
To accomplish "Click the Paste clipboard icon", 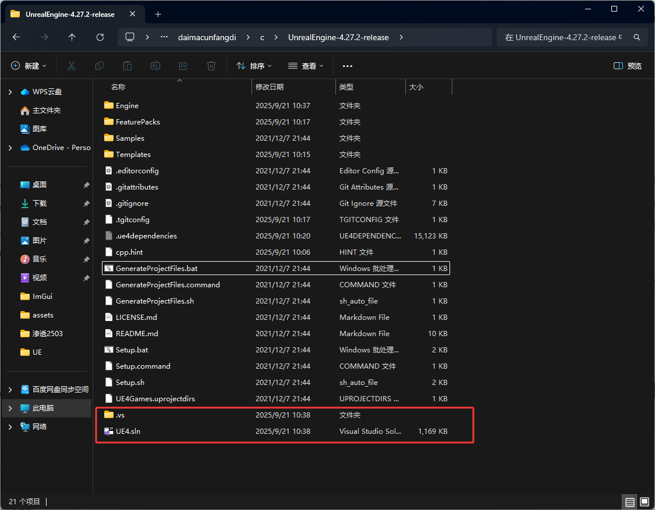I will point(128,66).
